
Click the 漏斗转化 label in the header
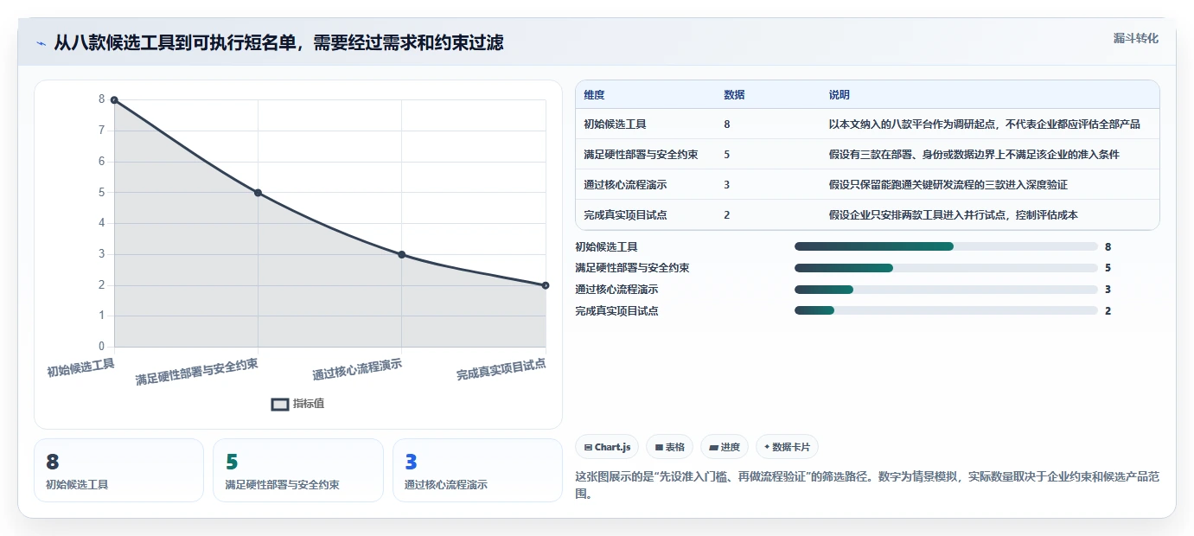[x=1135, y=38]
